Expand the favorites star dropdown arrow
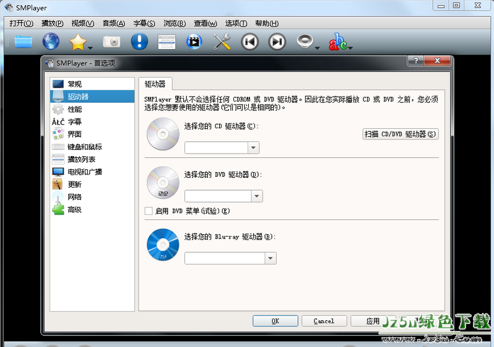 pos(90,48)
